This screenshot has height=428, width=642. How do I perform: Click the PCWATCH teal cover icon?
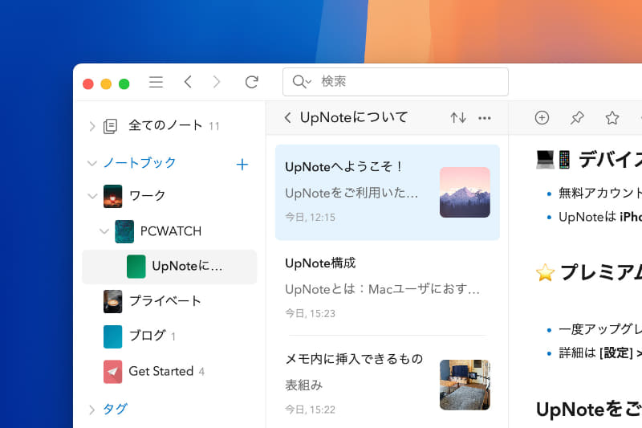pyautogui.click(x=124, y=231)
